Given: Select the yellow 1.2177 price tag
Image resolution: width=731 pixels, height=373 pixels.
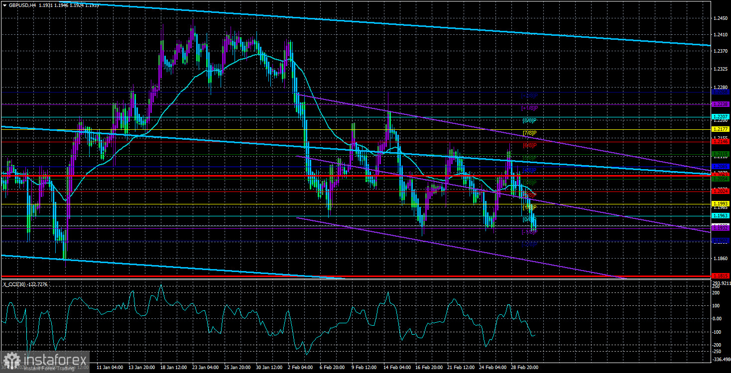Looking at the screenshot, I should tap(721, 129).
